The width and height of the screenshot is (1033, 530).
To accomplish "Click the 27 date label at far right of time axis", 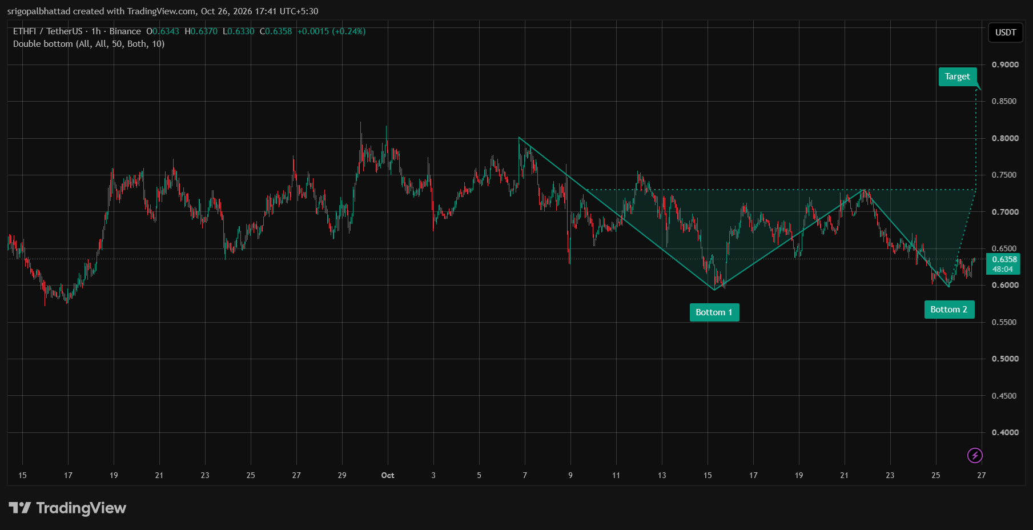I will pyautogui.click(x=981, y=475).
